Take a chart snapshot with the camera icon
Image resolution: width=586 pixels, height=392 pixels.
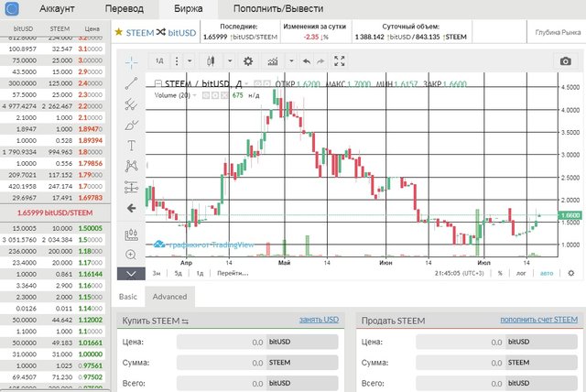[566, 61]
